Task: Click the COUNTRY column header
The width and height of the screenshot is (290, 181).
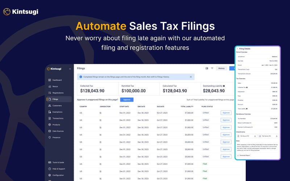Action: (83, 106)
